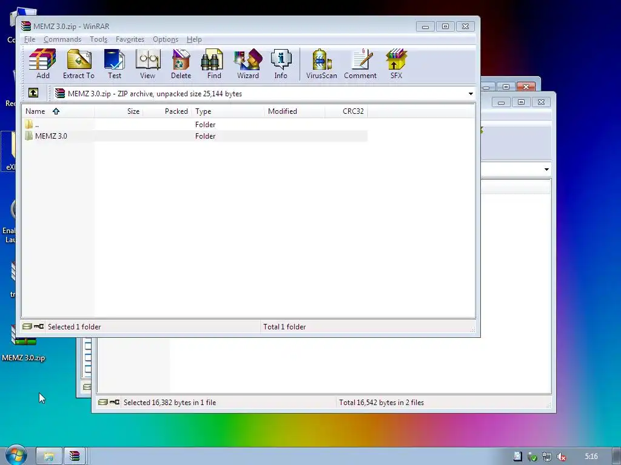The image size is (621, 465).
Task: Minimize the back WinRAR window
Action: tap(501, 102)
